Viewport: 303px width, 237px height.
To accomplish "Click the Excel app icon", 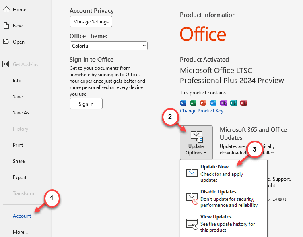I will pos(193,103).
